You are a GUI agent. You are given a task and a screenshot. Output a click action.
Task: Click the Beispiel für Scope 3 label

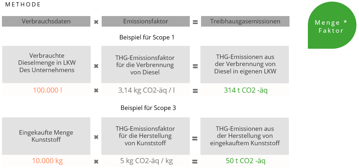coord(148,108)
